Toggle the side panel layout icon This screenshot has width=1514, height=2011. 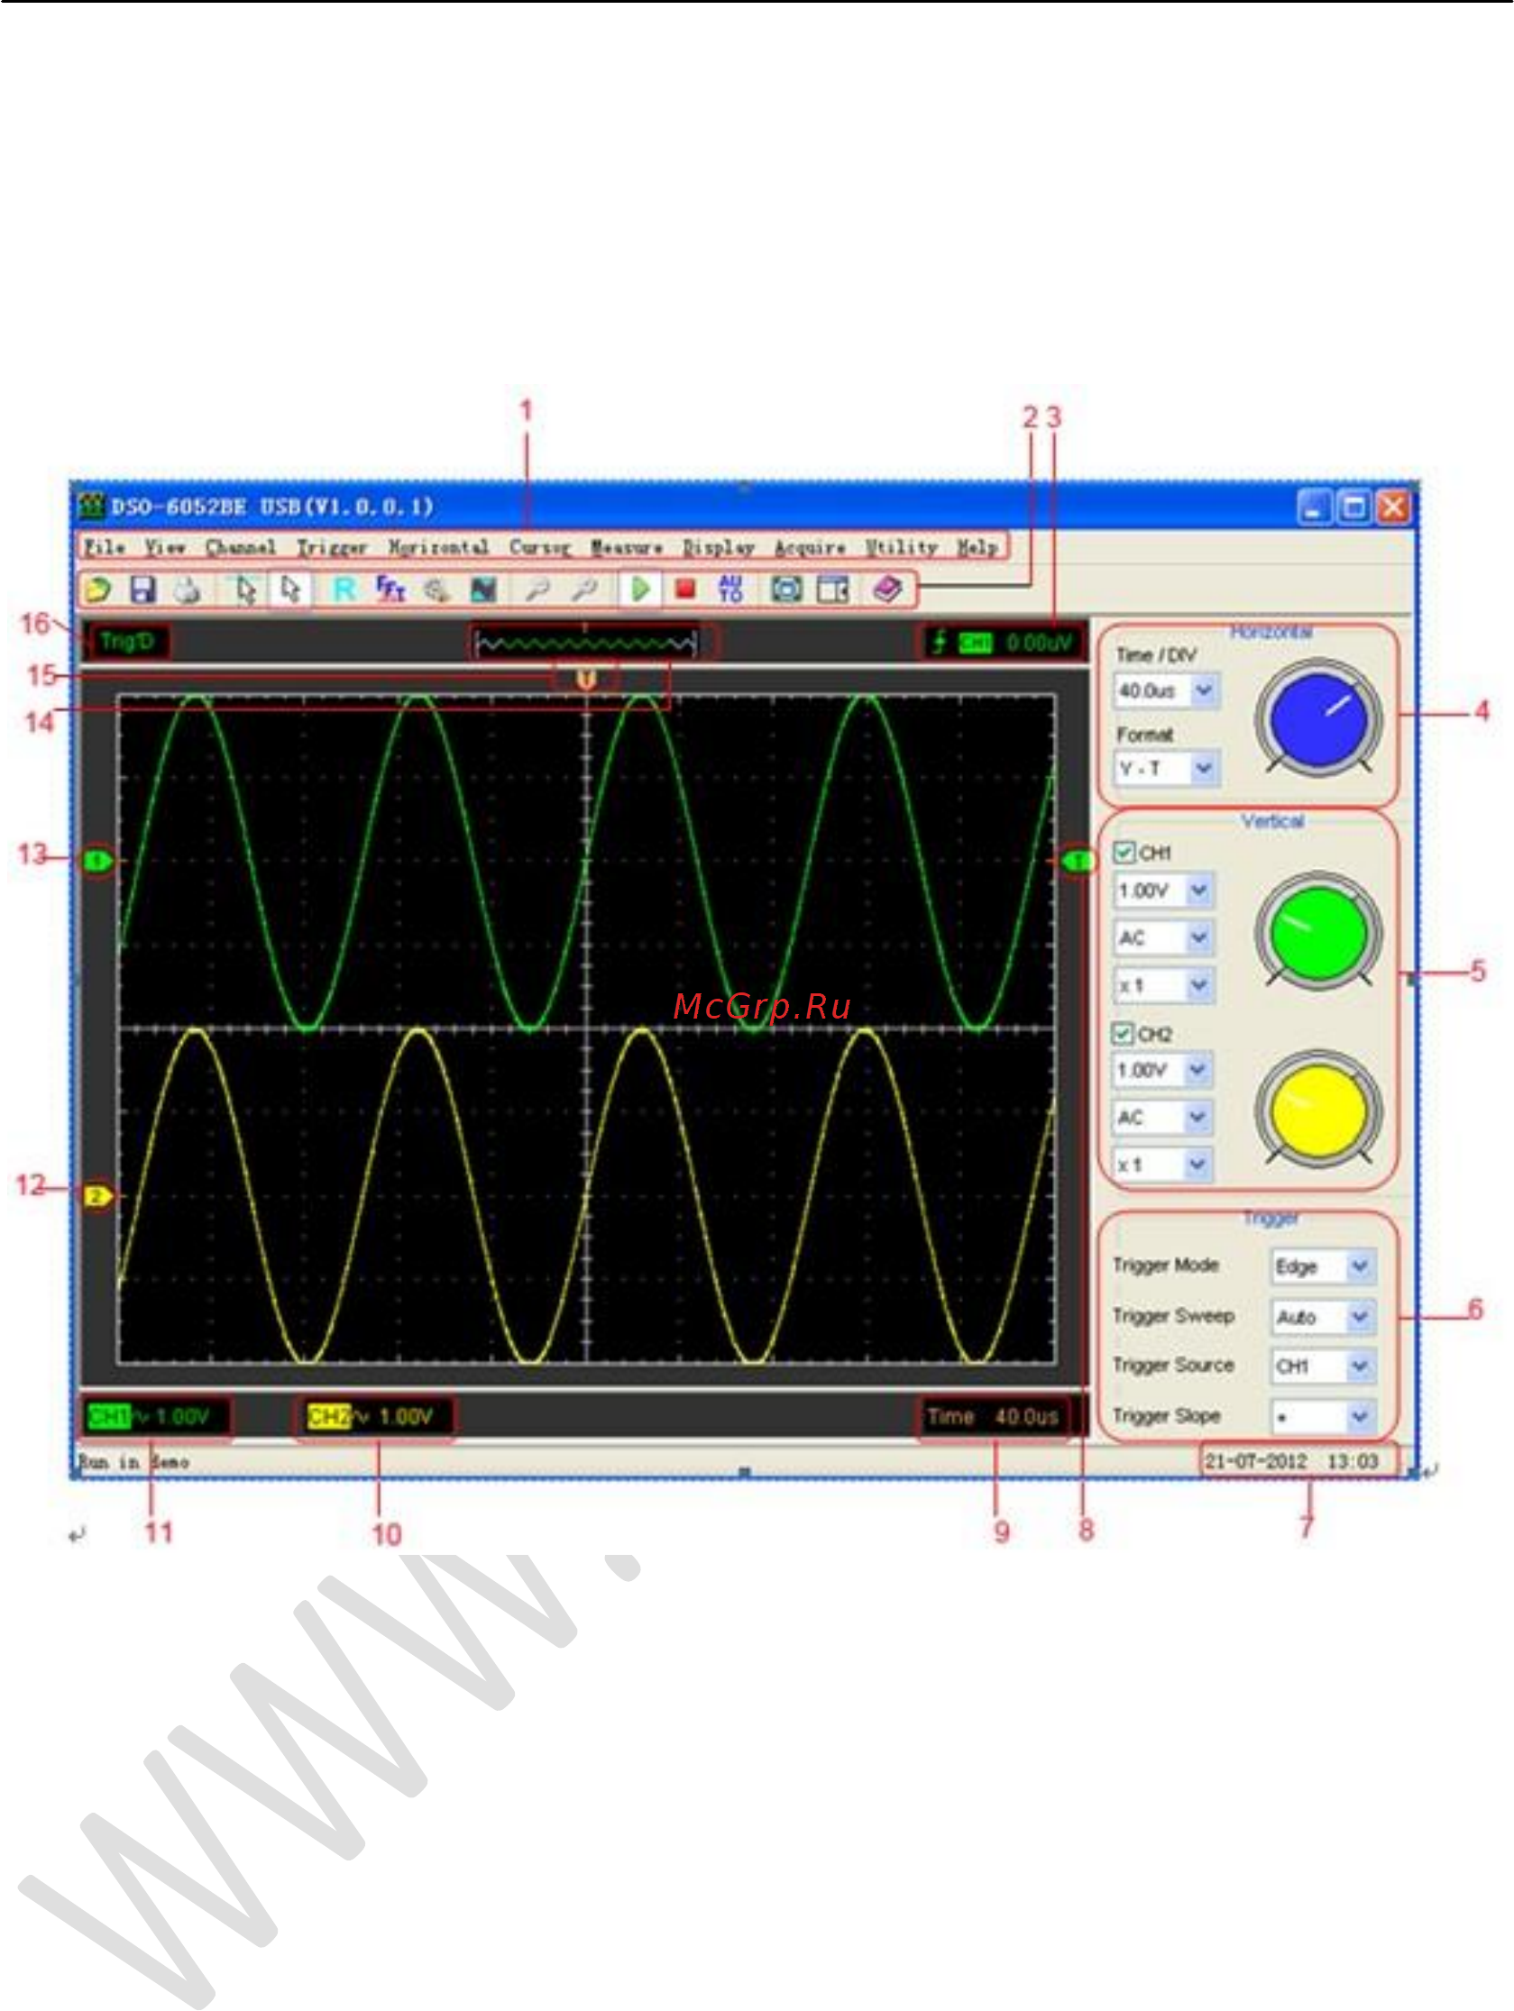pos(832,590)
